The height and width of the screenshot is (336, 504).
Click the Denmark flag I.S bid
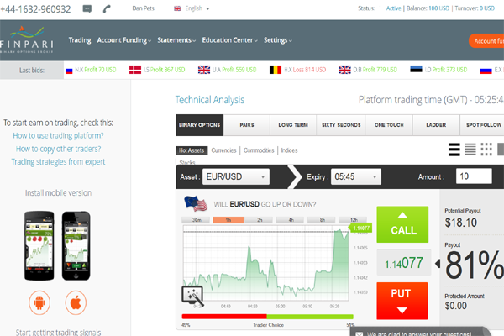[x=157, y=70]
